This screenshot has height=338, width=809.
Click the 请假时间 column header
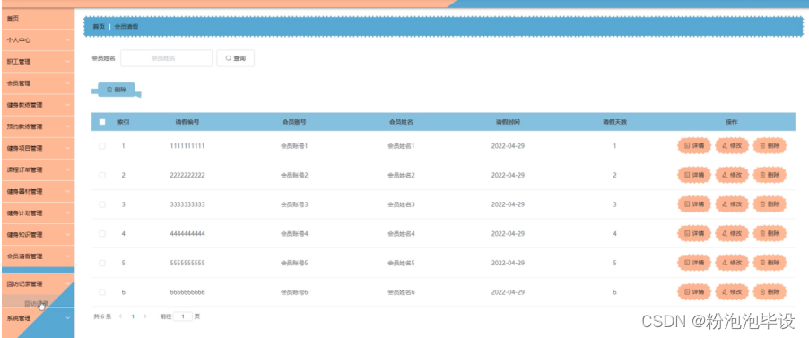[x=508, y=122]
